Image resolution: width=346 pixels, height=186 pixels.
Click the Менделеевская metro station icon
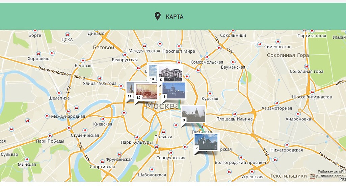[x=144, y=45]
